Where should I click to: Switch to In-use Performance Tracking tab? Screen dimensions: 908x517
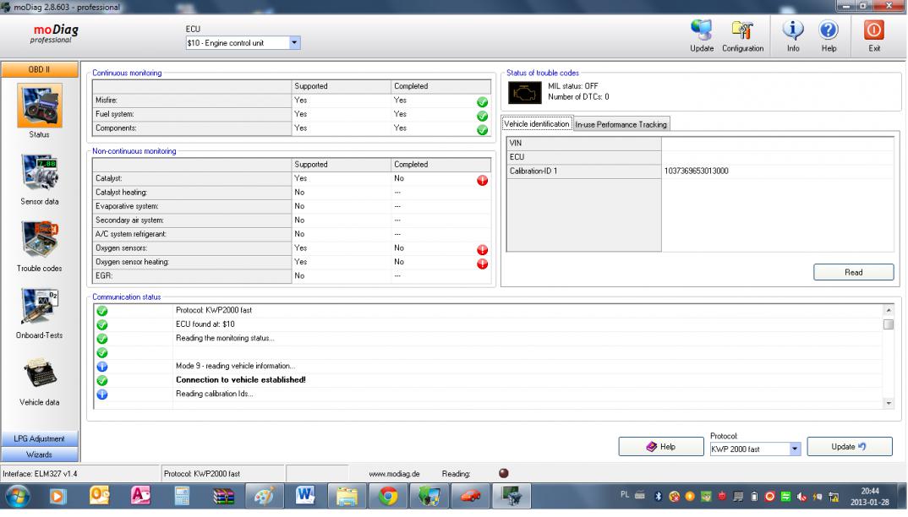coord(621,124)
